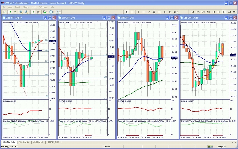238x149 pixels.
Task: Switch to the GBPJPY,H4 bottom tab
Action: pos(24,142)
